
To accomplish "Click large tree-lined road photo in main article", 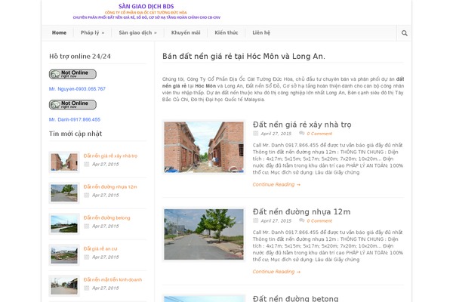I will click(204, 234).
